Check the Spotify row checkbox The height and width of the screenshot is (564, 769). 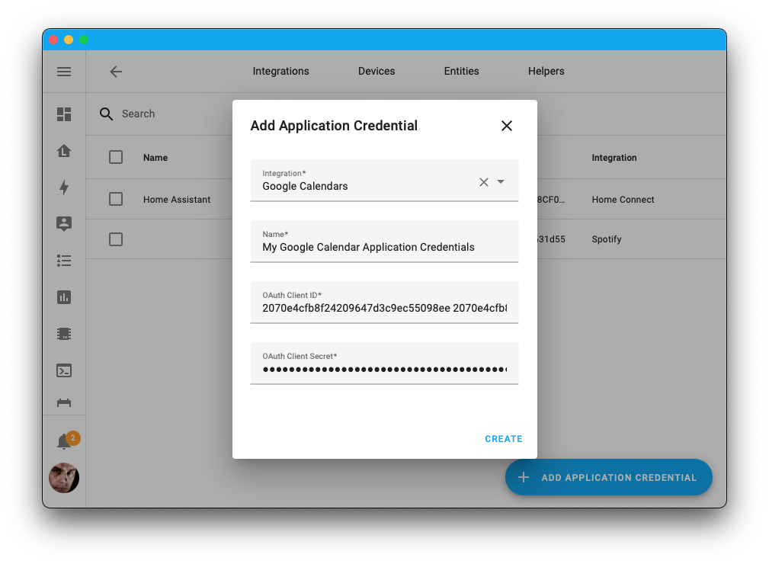pyautogui.click(x=115, y=239)
